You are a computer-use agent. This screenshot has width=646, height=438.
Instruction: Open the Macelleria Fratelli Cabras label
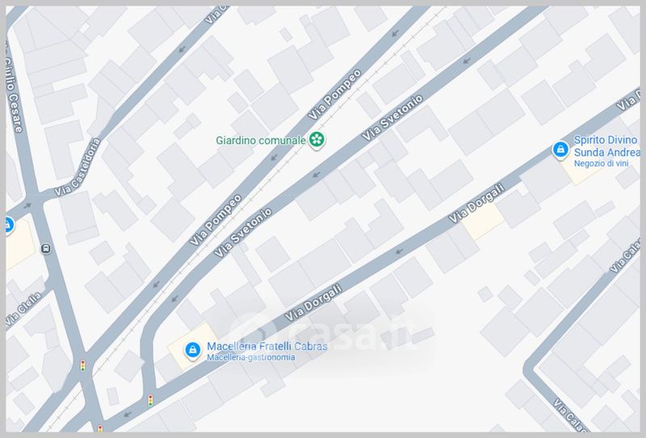(x=267, y=346)
